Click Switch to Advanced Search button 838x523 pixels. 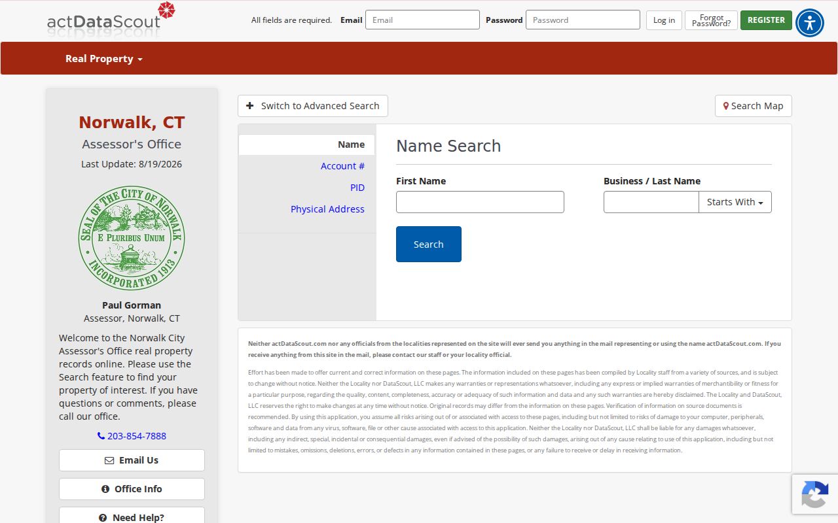point(313,106)
